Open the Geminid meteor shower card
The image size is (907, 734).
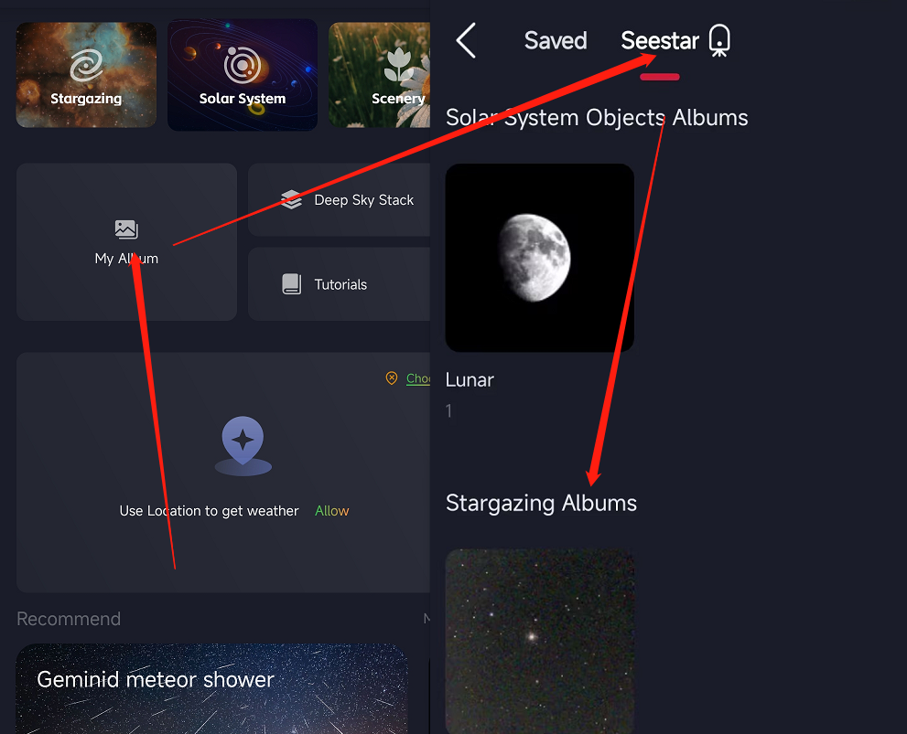[211, 689]
